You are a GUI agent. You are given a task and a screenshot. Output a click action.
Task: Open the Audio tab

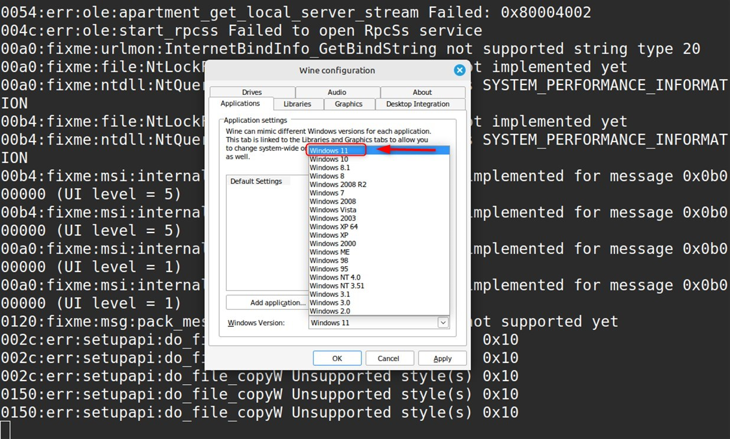point(337,92)
